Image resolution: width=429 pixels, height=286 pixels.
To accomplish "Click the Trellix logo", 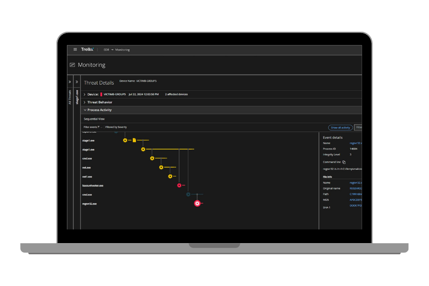I will pyautogui.click(x=87, y=49).
